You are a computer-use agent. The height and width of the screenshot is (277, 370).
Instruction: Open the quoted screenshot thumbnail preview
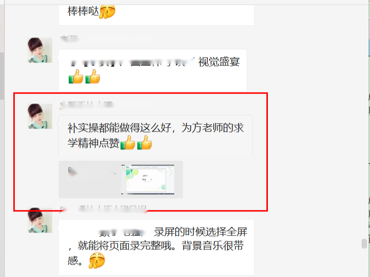tap(148, 179)
